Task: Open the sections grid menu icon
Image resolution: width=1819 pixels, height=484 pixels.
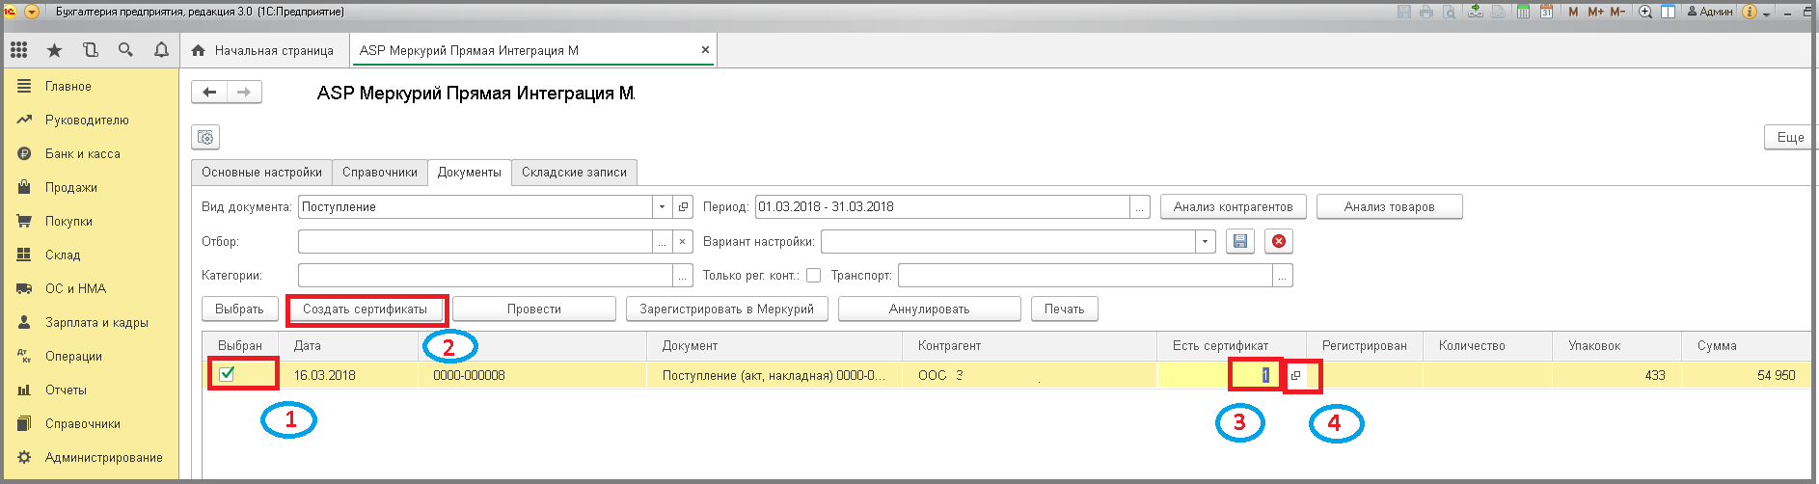Action: coord(18,50)
